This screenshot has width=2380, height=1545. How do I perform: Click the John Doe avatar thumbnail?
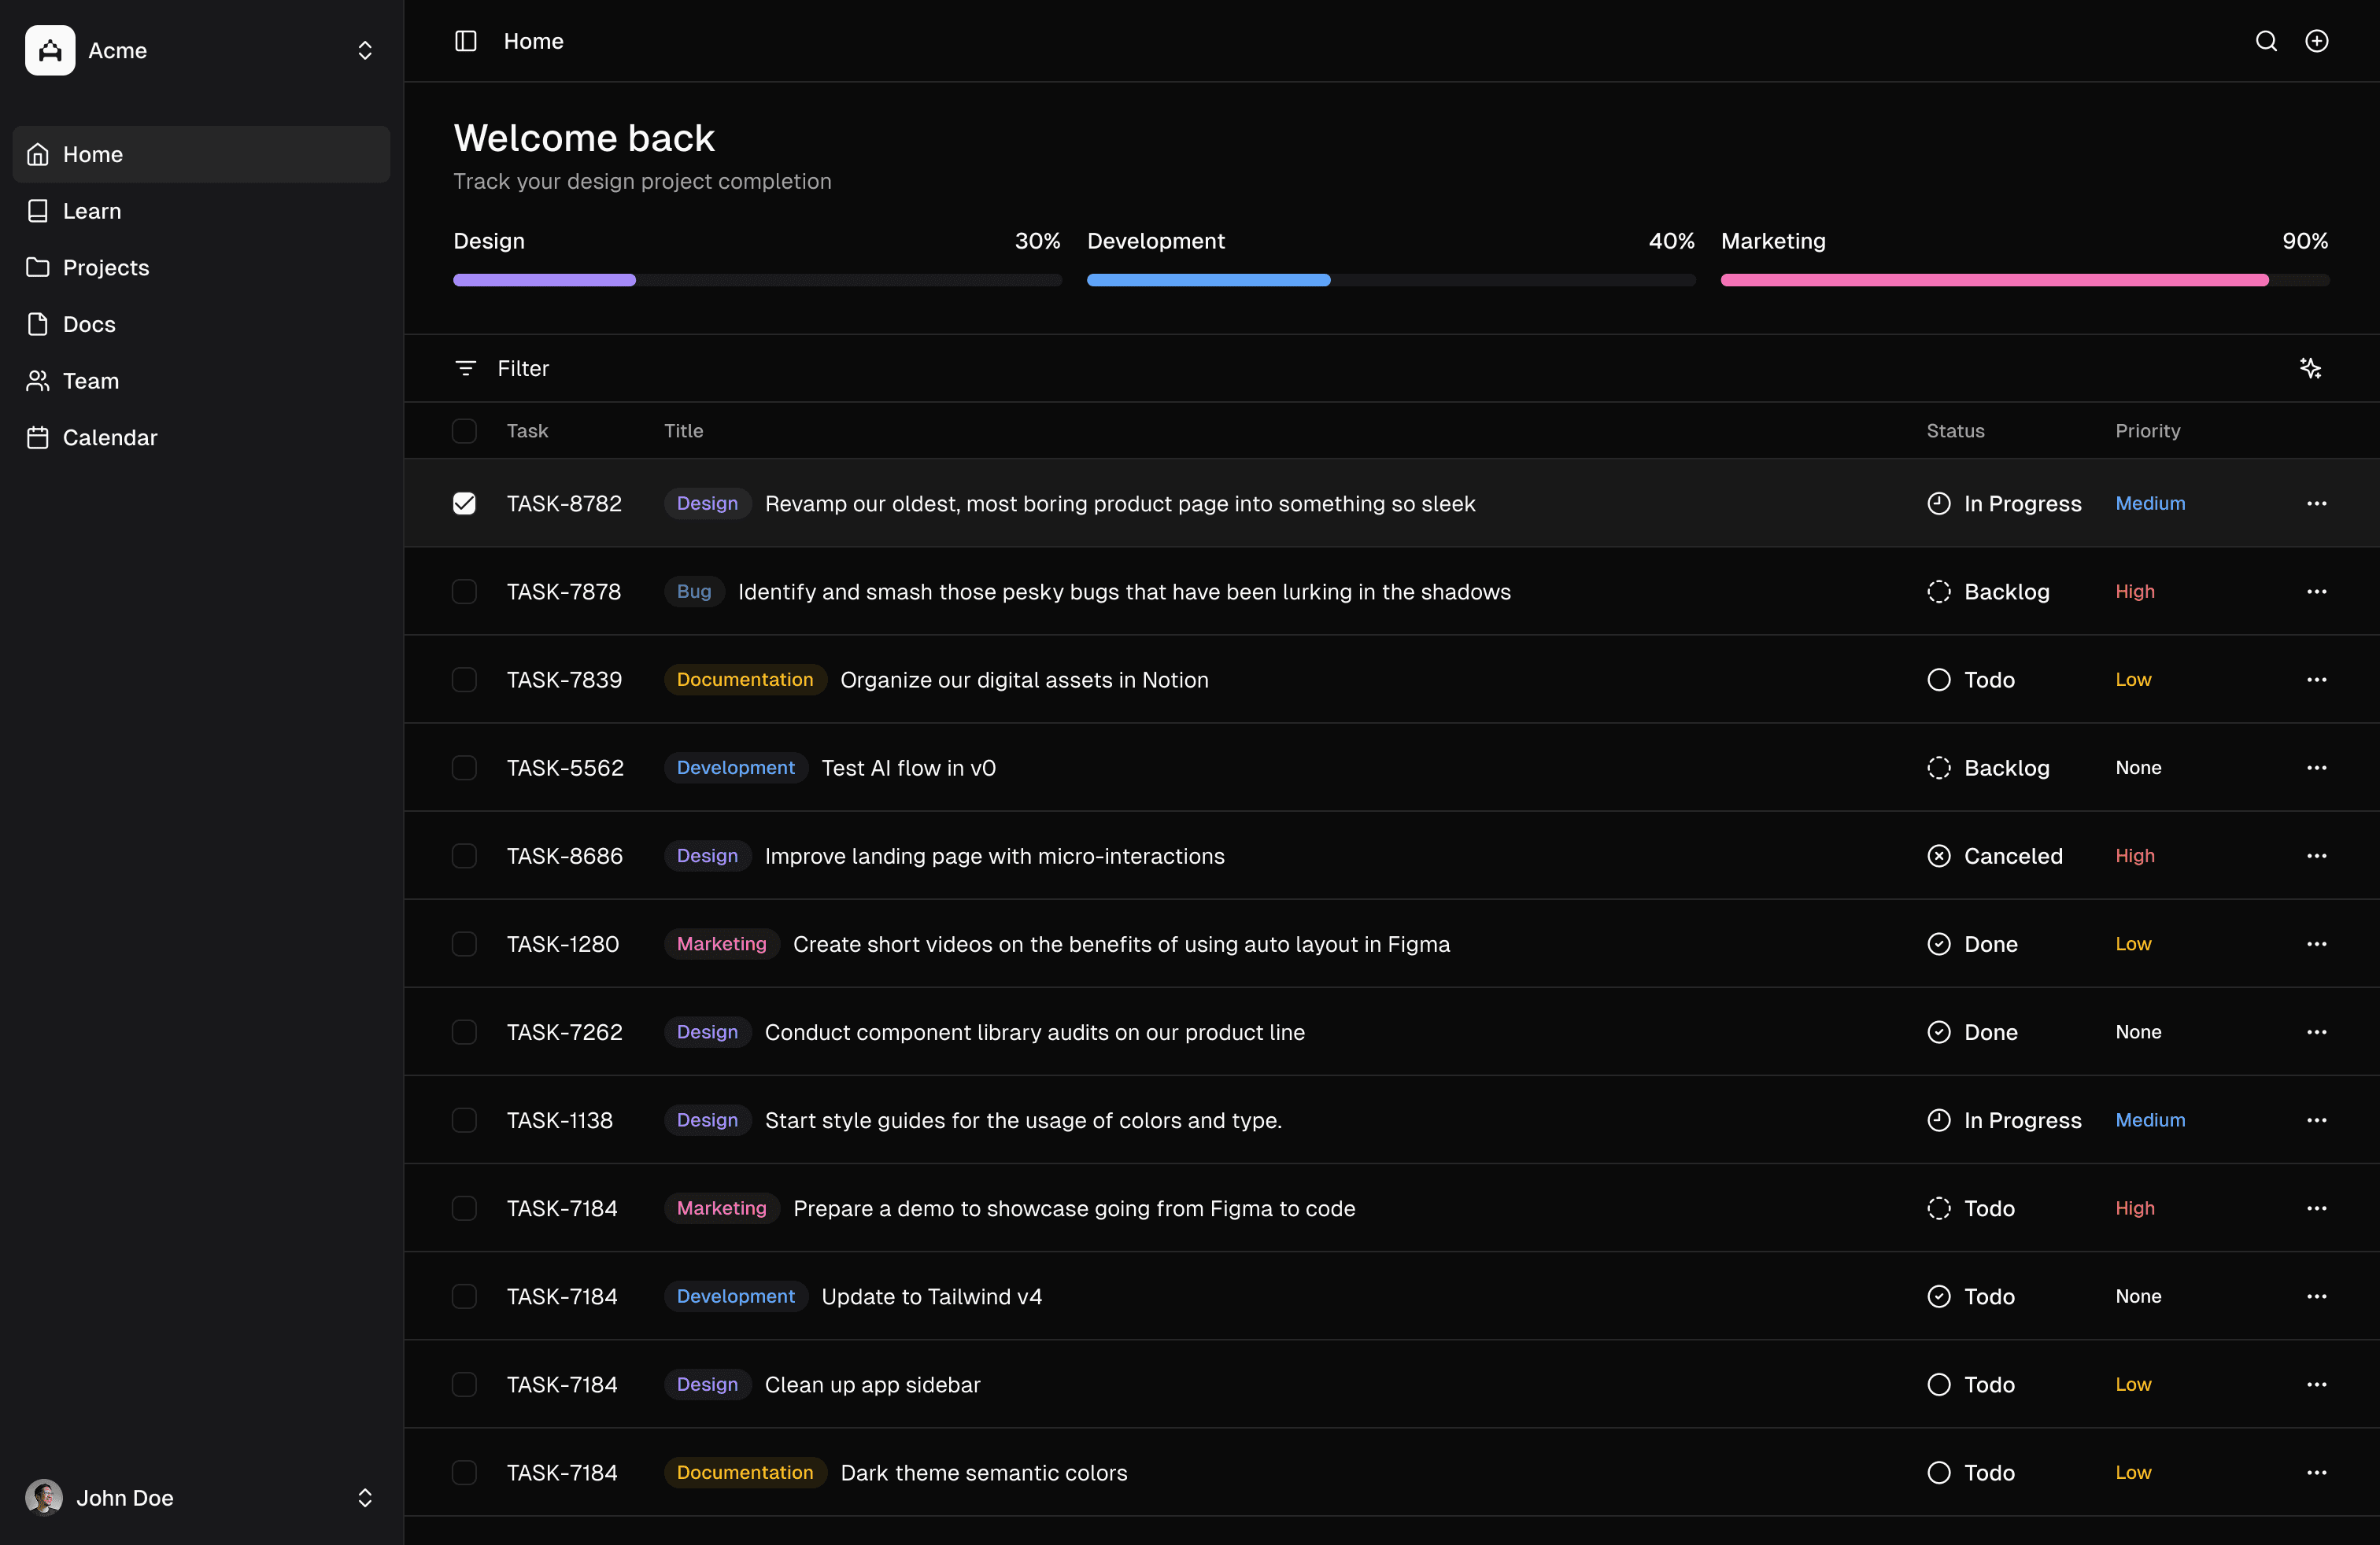[x=43, y=1497]
